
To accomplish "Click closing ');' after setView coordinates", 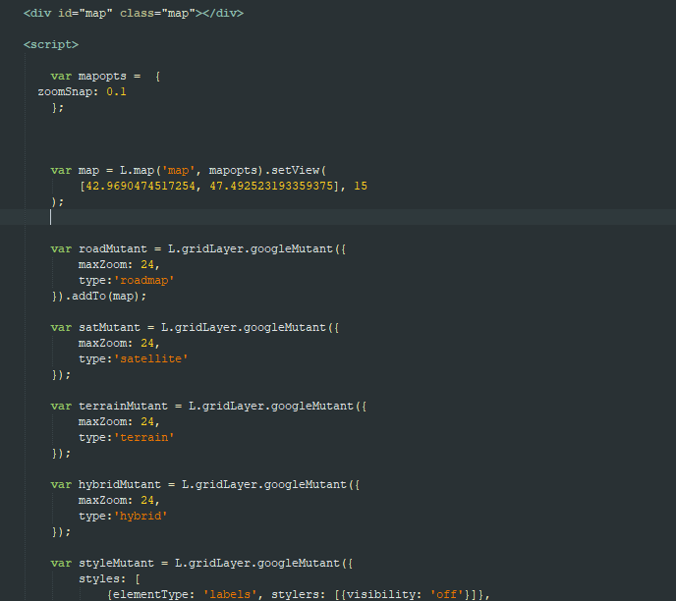I will (58, 202).
